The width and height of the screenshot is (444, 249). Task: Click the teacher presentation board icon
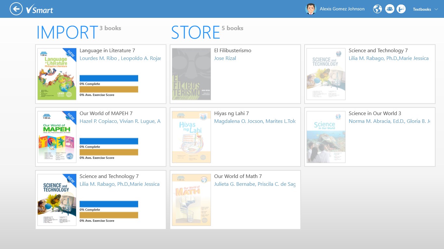[401, 9]
